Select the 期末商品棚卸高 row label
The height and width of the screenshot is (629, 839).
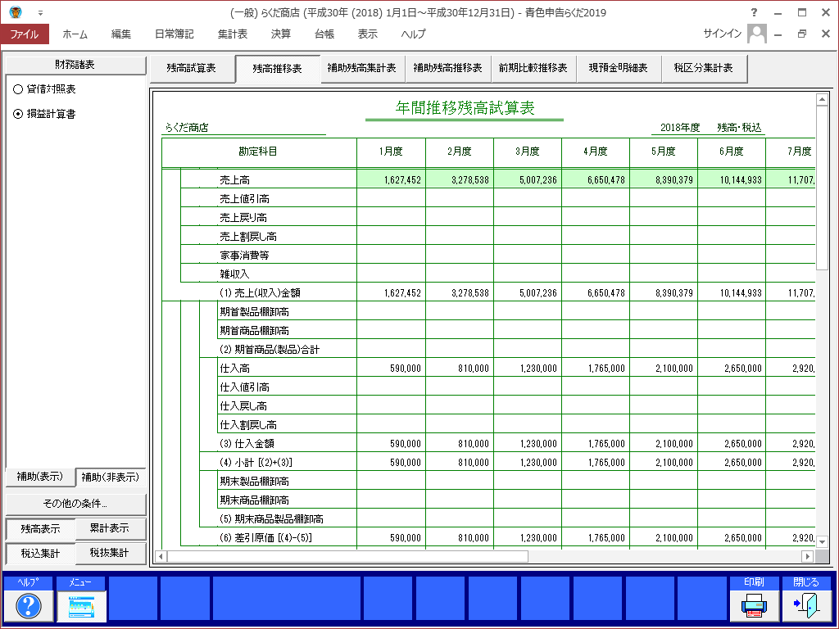point(254,500)
